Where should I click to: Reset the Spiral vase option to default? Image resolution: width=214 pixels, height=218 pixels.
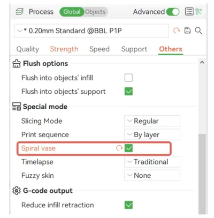pyautogui.click(x=119, y=148)
